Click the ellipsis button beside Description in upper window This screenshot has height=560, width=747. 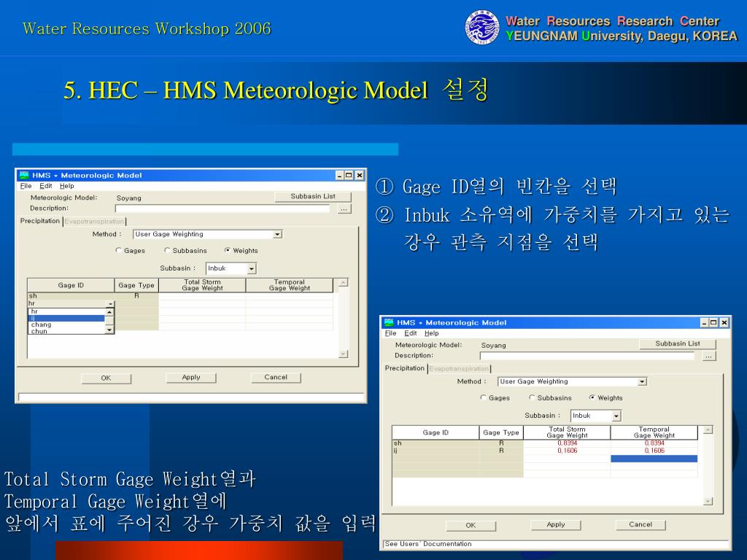click(344, 209)
